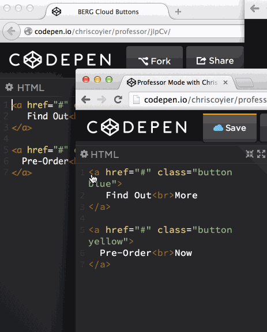Close the Professor Mode tab
The height and width of the screenshot is (332, 267).
click(x=225, y=82)
